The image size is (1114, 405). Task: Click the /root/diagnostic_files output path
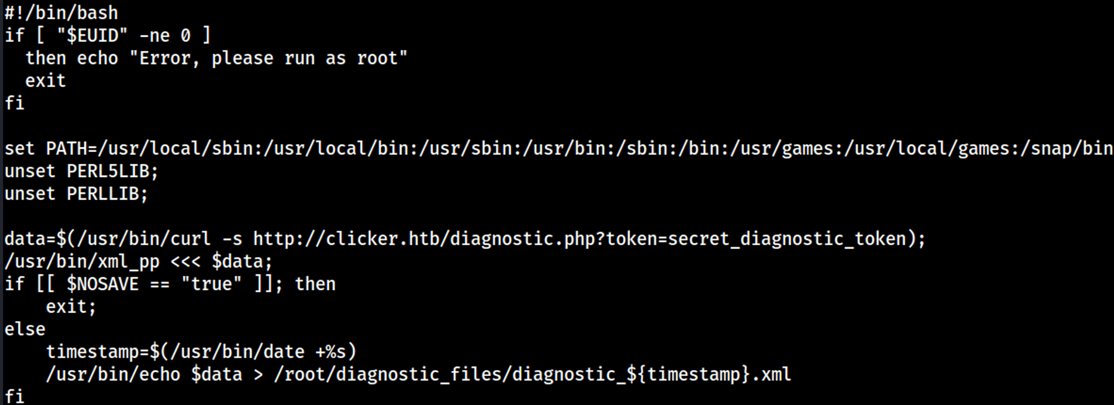(390, 374)
